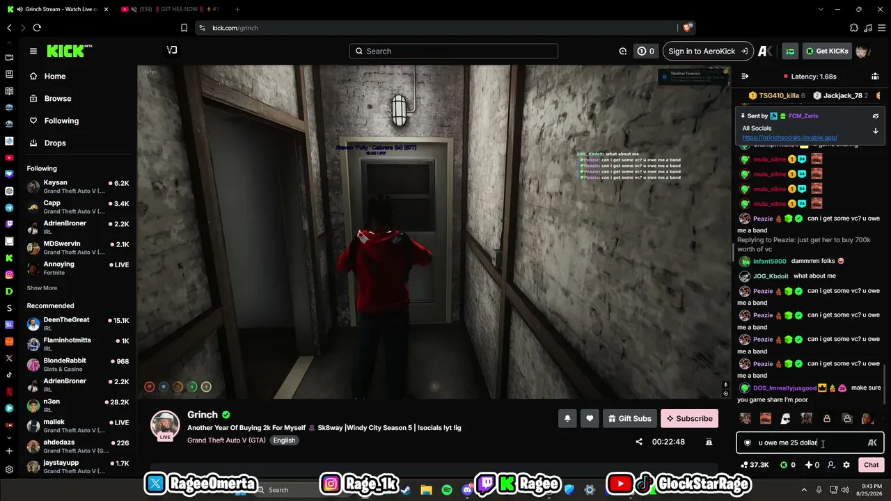Open the Kick hamburger sidebar menu
The height and width of the screenshot is (501, 891).
coord(33,51)
